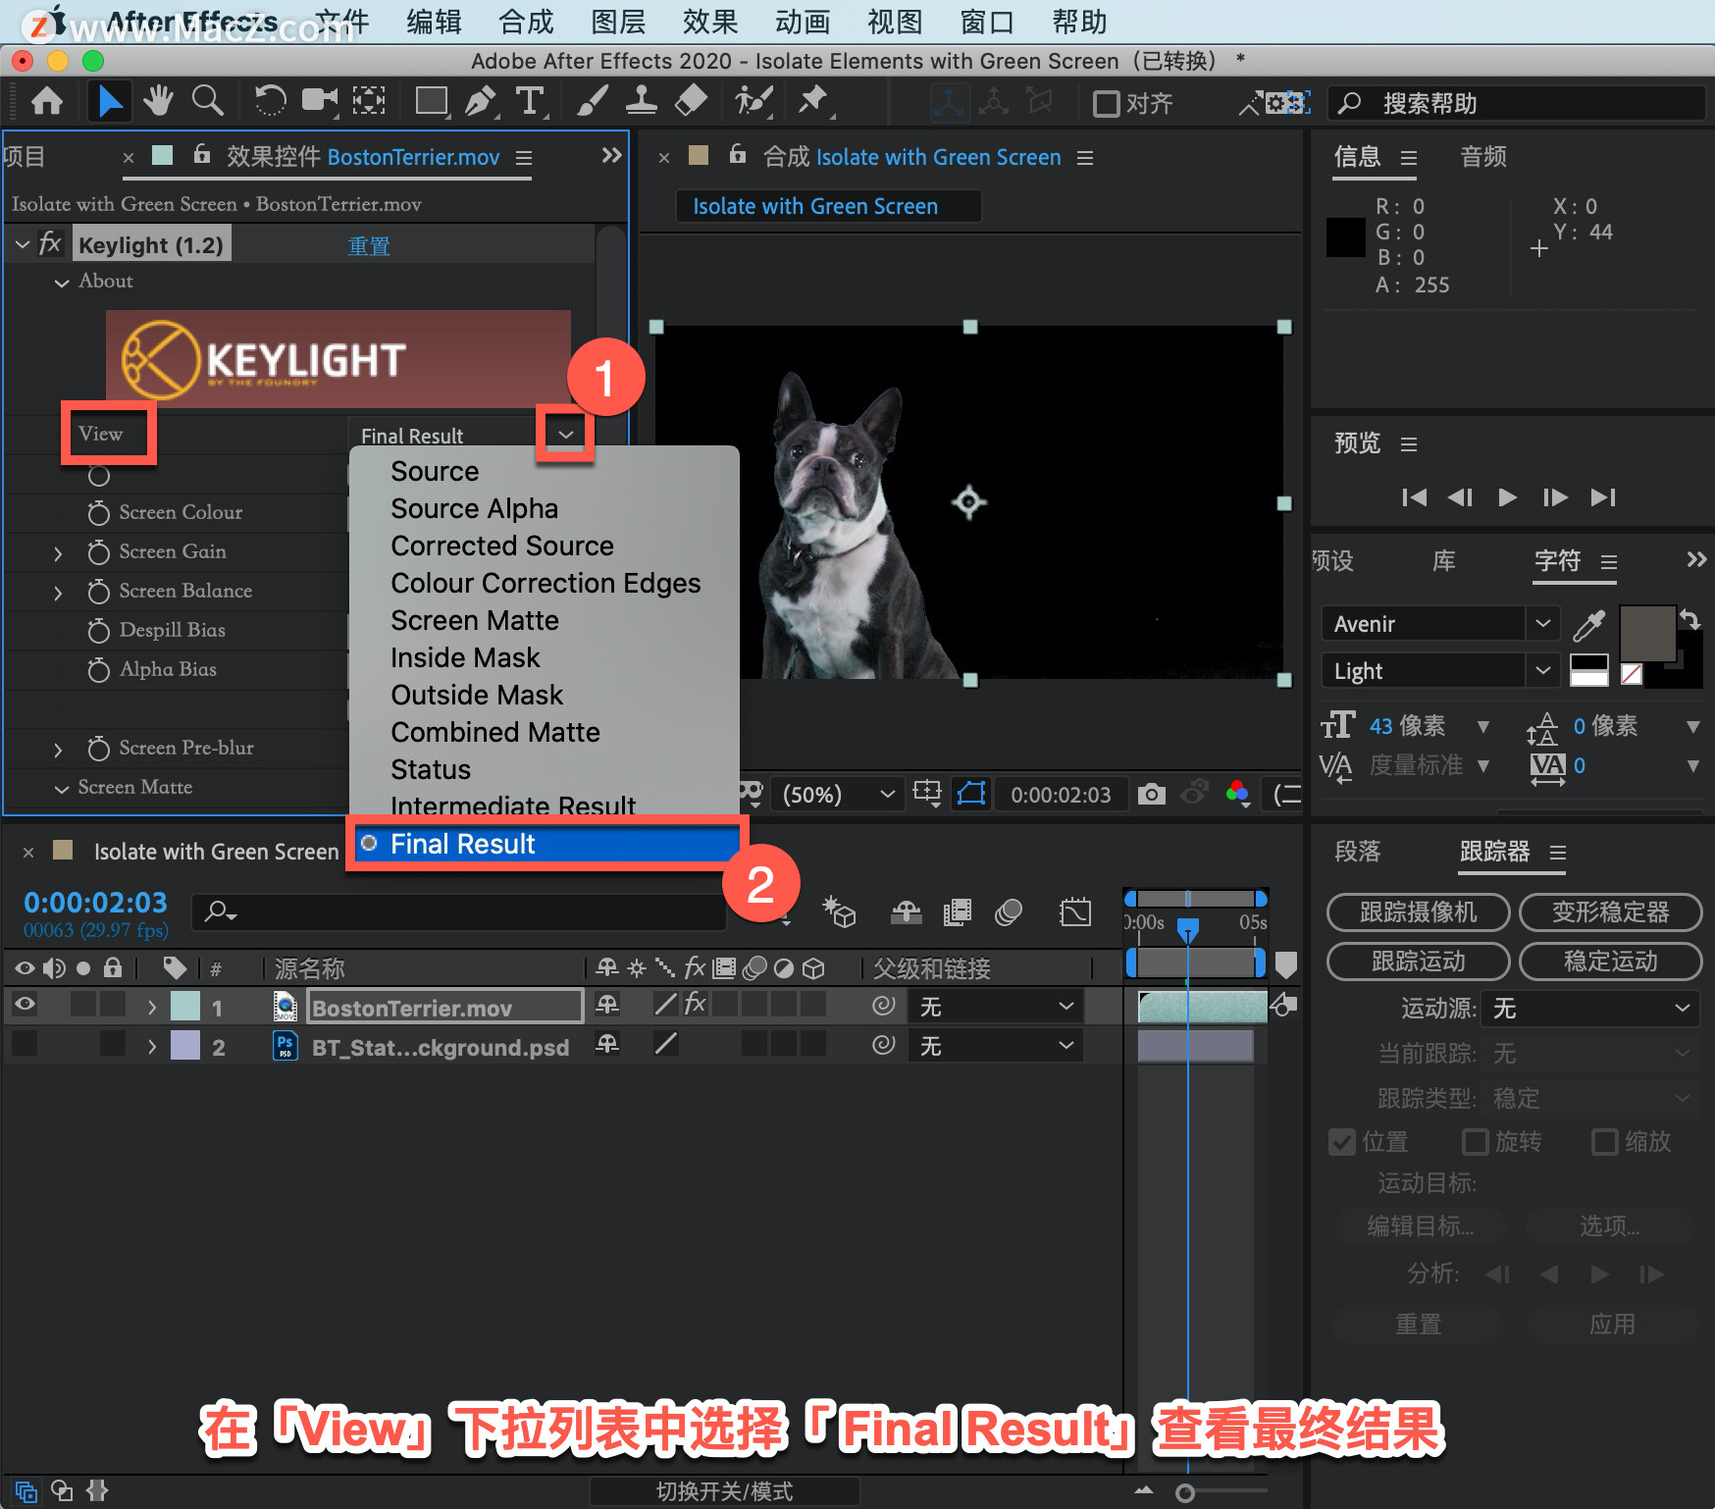Toggle the Frame Blending timeline icon
Screen dimensions: 1715x1509
(x=957, y=912)
